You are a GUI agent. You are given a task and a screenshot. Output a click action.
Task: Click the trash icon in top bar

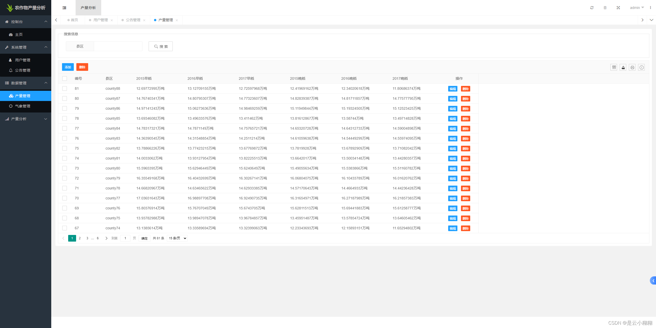pos(605,8)
